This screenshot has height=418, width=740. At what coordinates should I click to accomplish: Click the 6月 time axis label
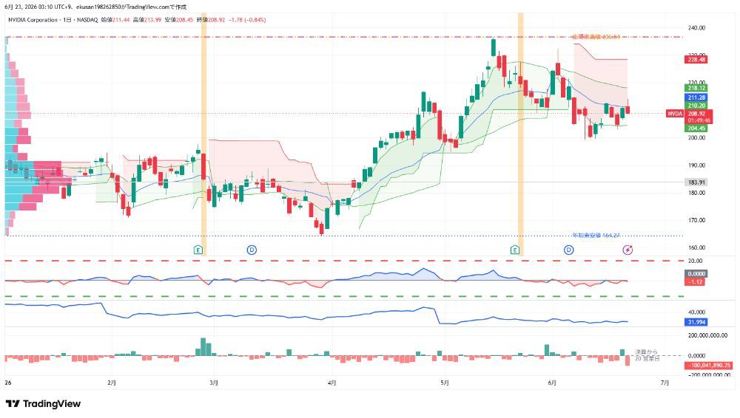tap(552, 383)
